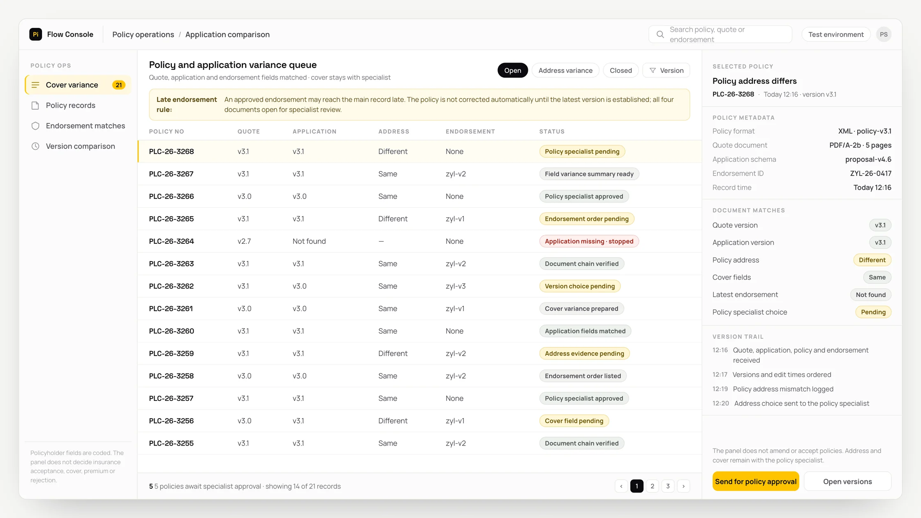Click Endorsement order pending badge
The height and width of the screenshot is (518, 921).
click(x=586, y=219)
